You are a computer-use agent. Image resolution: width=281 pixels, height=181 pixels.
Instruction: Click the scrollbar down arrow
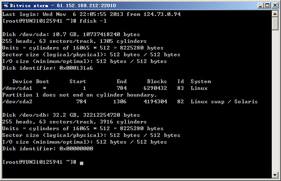[275, 175]
